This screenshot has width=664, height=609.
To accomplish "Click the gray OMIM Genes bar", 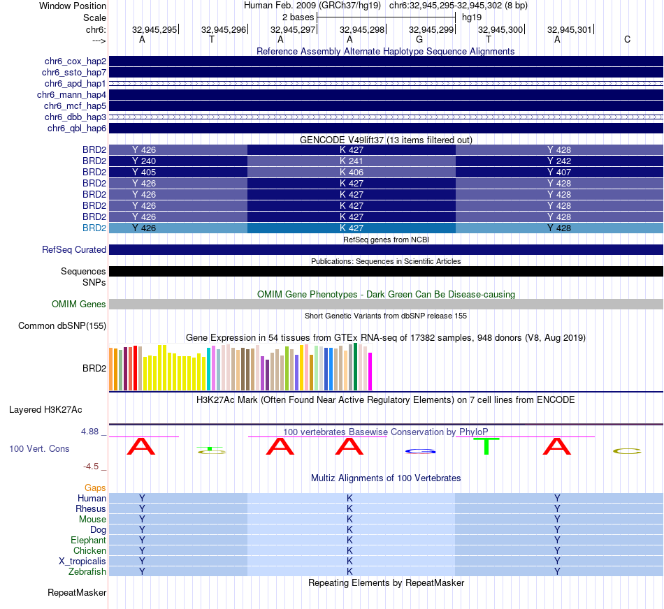I will 386,304.
